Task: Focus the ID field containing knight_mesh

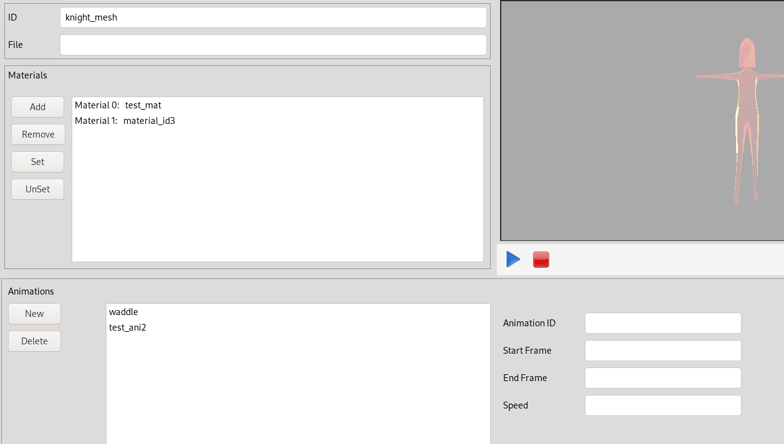Action: point(273,17)
